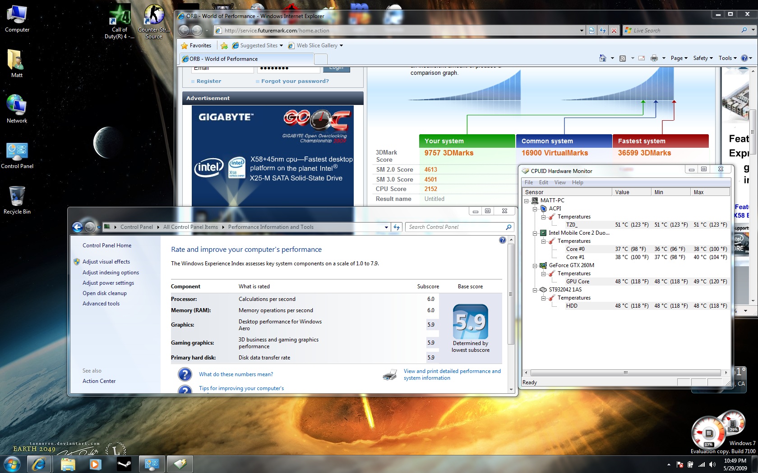Click the Add to Favorites Bar icon

pyautogui.click(x=224, y=45)
